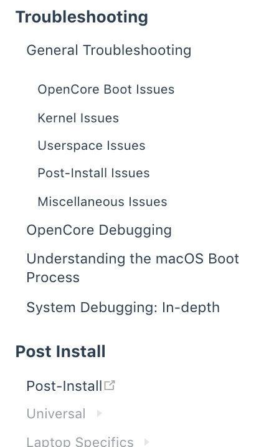Viewport: 279px width, 447px height.
Task: Open Understanding the macOS Boot Process
Action: coord(133,268)
